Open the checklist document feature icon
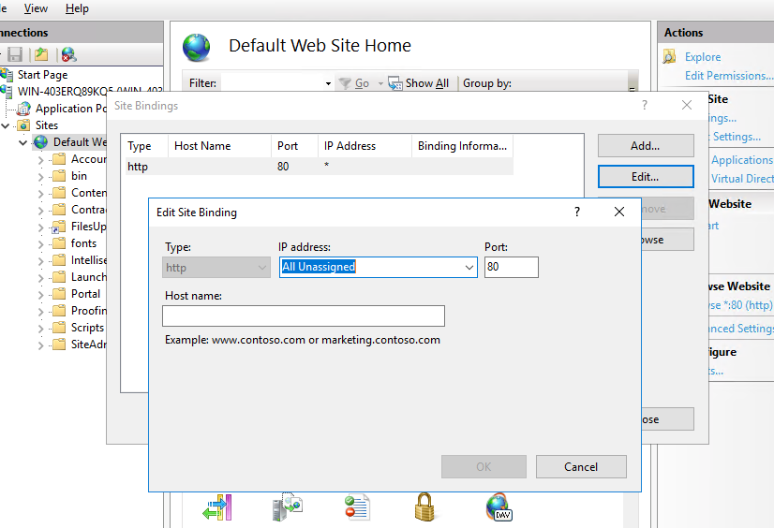Image resolution: width=774 pixels, height=528 pixels. 357,507
